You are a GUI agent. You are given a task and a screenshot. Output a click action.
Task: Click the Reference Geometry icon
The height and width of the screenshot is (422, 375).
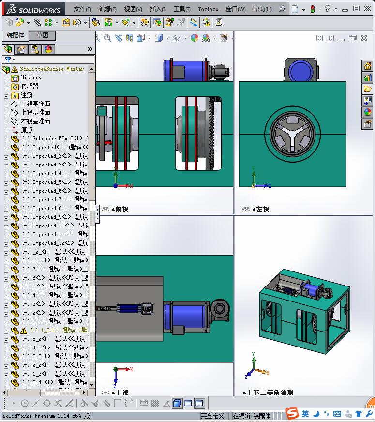pyautogui.click(x=126, y=22)
